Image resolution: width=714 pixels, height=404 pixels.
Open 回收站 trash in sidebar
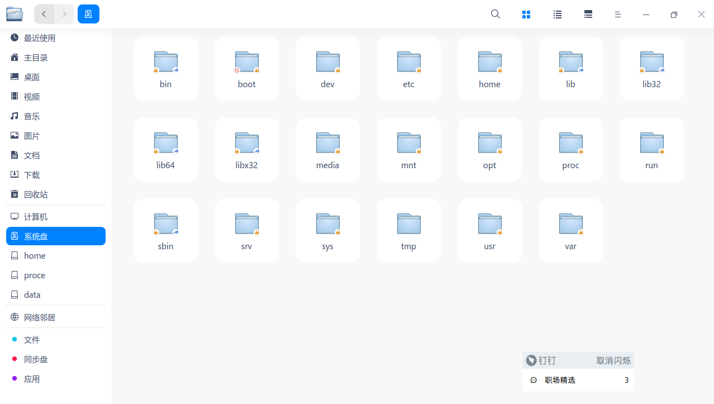tap(56, 194)
